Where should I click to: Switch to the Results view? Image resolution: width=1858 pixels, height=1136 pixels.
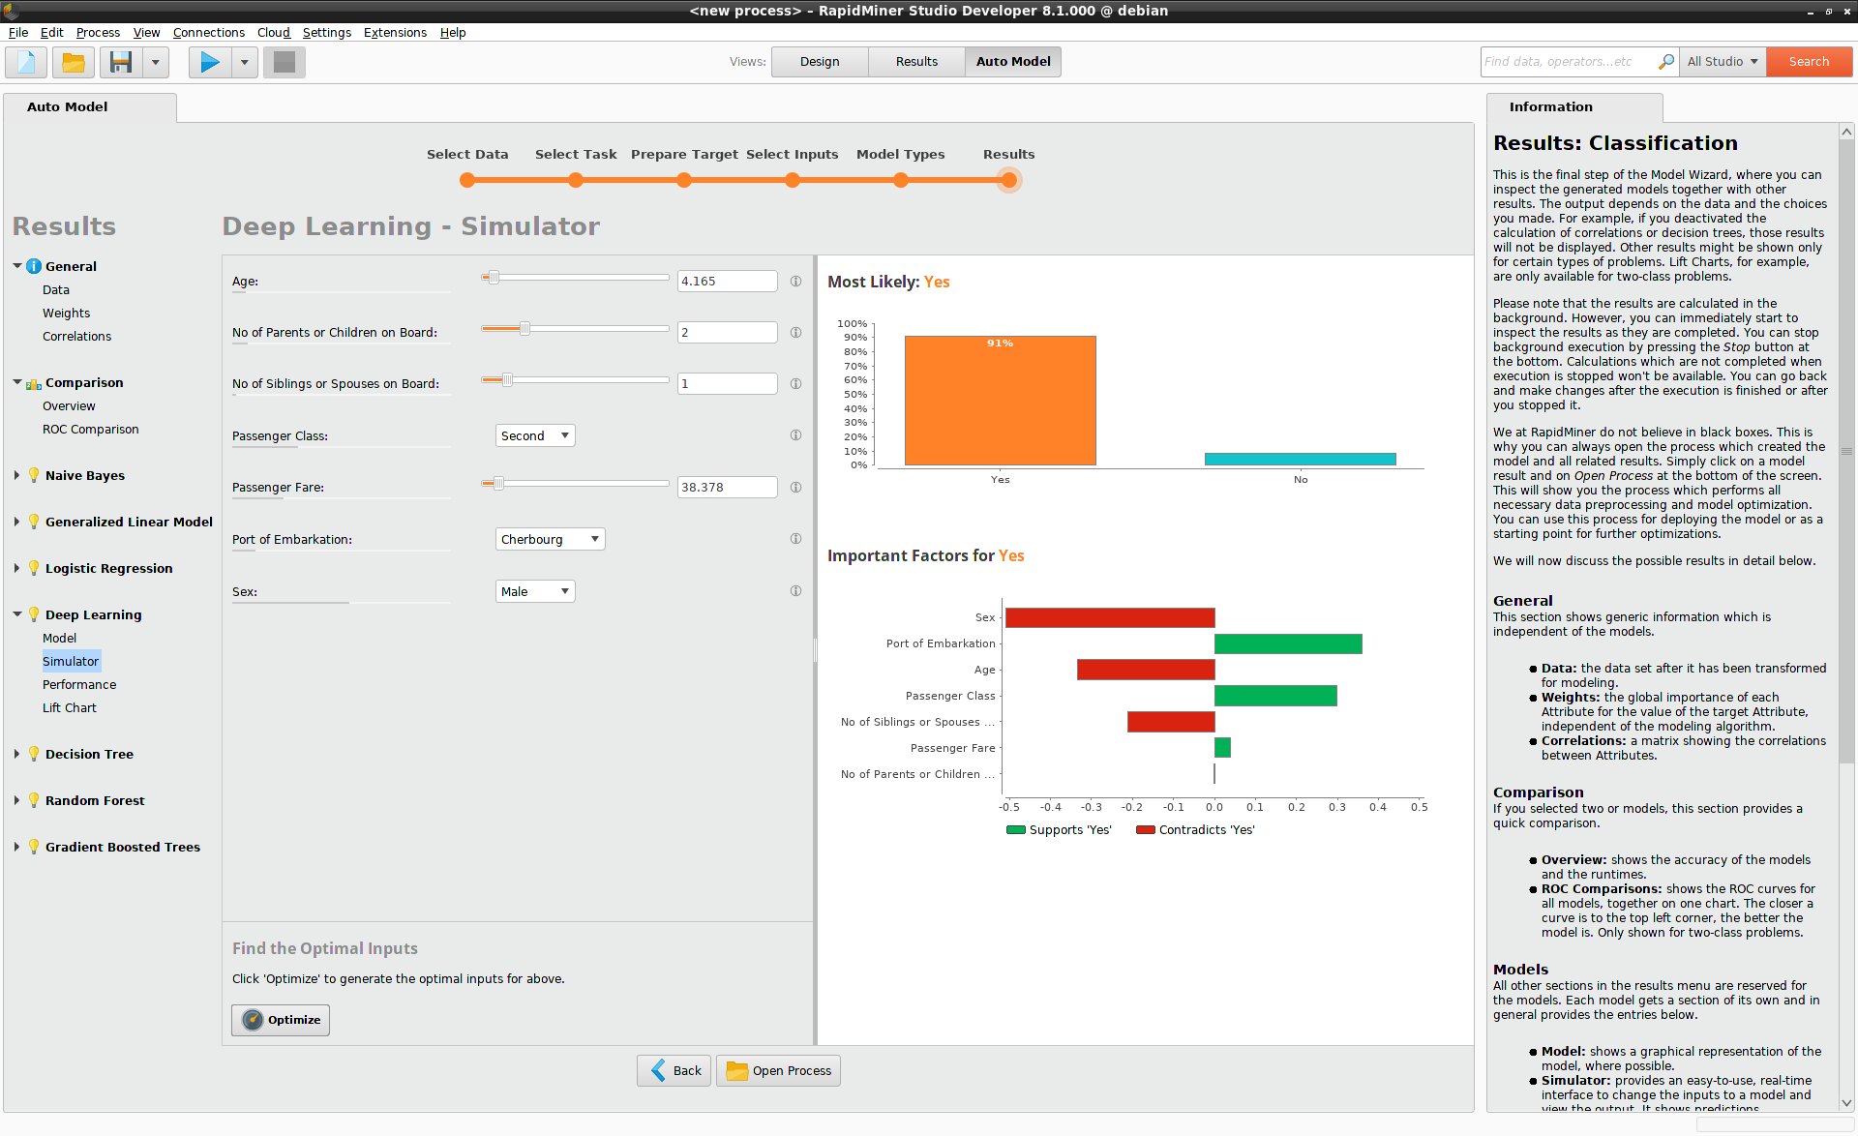tap(916, 61)
